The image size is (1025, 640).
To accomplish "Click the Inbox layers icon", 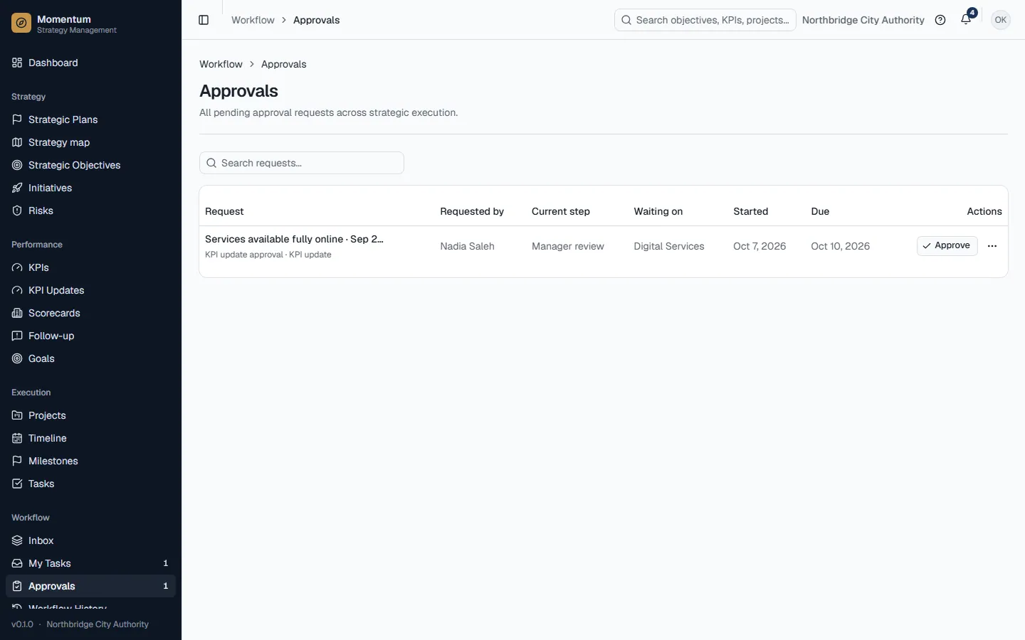I will [17, 540].
